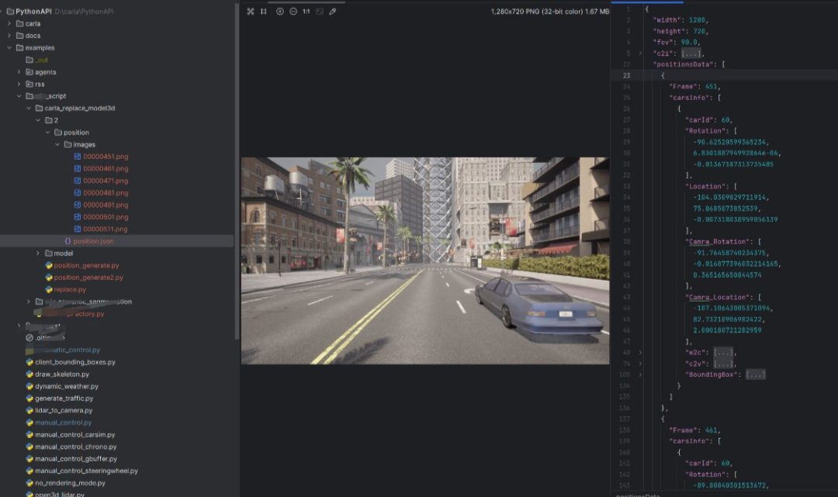Select the color picker eyedropper tool
Screen dimensions: 838x497
coord(332,12)
